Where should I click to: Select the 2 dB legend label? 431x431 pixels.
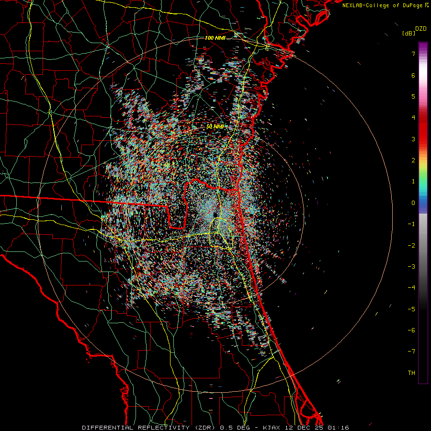tap(413, 160)
